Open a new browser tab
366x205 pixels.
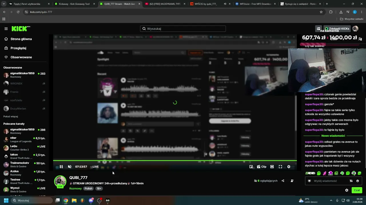click(x=327, y=4)
